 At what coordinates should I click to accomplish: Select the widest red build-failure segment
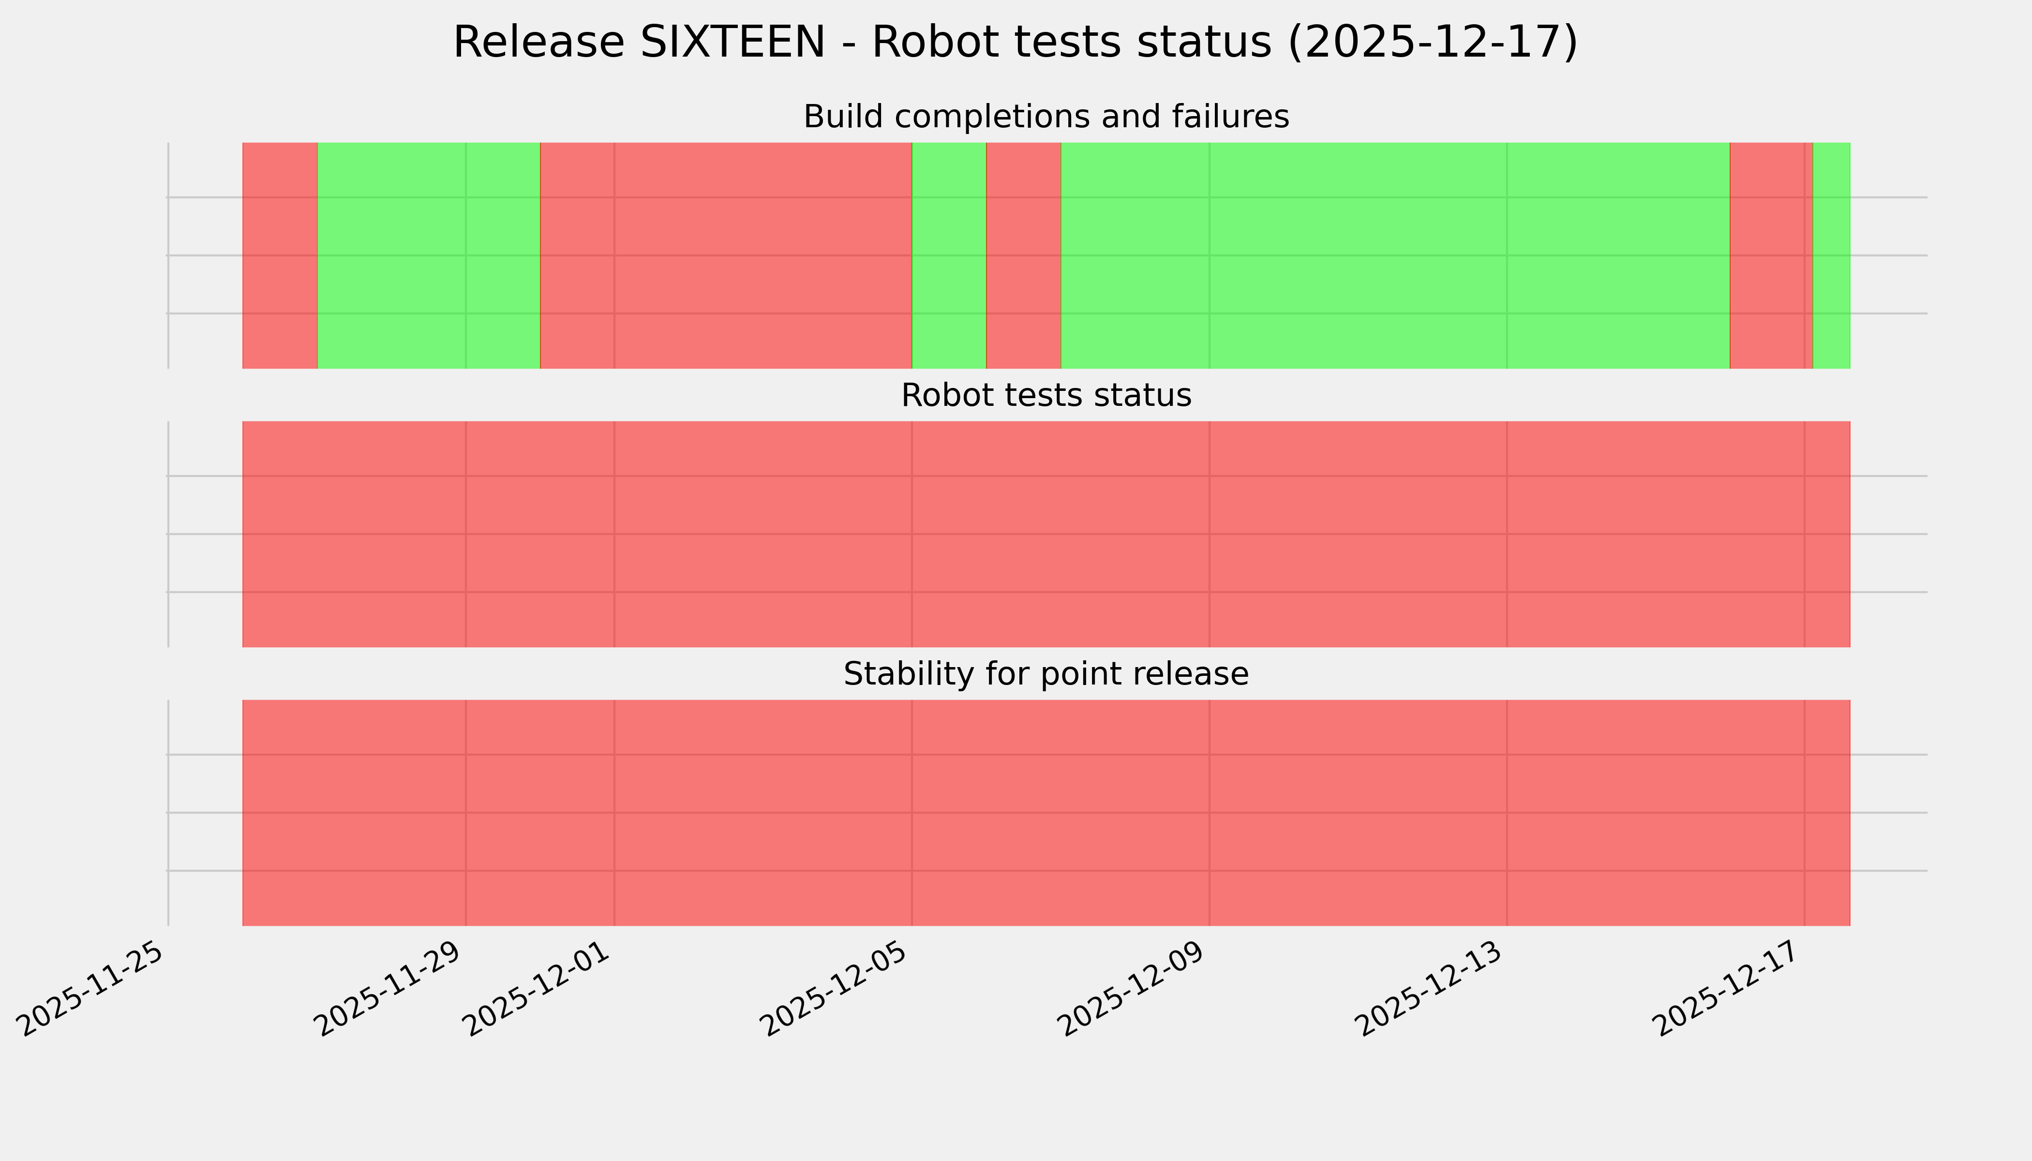click(x=726, y=255)
